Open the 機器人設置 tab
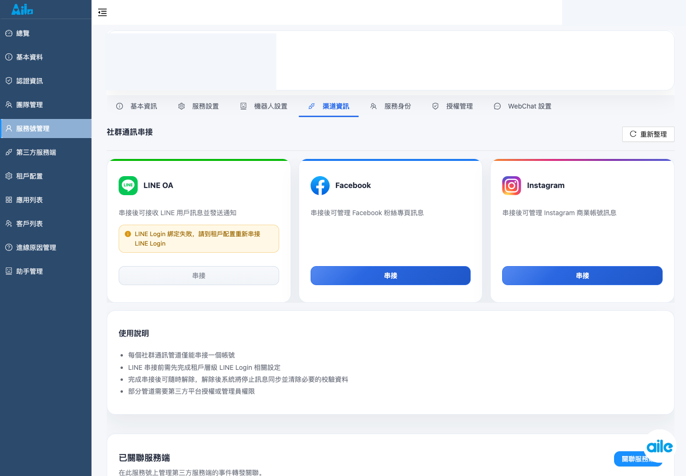The height and width of the screenshot is (476, 686). (x=263, y=106)
